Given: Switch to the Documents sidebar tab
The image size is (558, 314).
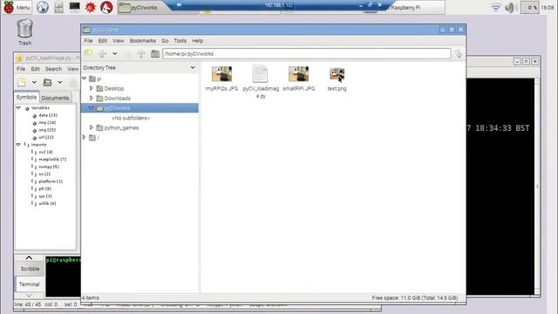Looking at the screenshot, I should (x=55, y=98).
